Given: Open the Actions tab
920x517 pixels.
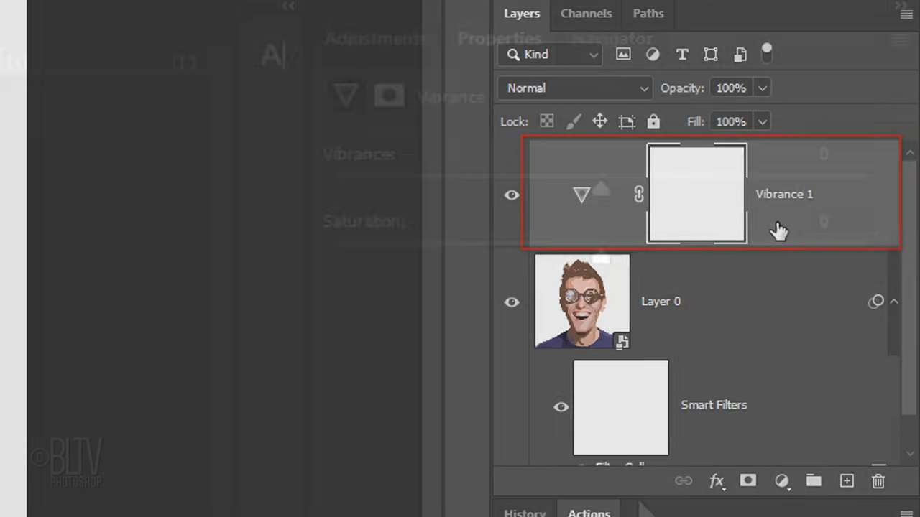Looking at the screenshot, I should (x=589, y=513).
